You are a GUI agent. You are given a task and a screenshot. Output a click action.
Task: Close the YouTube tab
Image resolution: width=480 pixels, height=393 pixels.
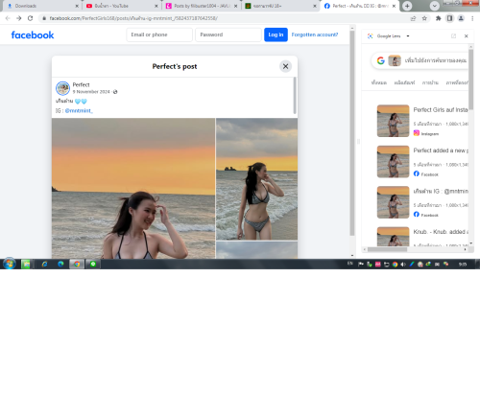(156, 6)
